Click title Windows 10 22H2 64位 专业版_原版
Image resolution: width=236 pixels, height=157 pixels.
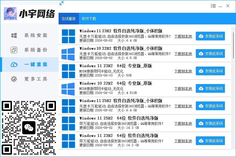pyautogui.click(x=116, y=83)
